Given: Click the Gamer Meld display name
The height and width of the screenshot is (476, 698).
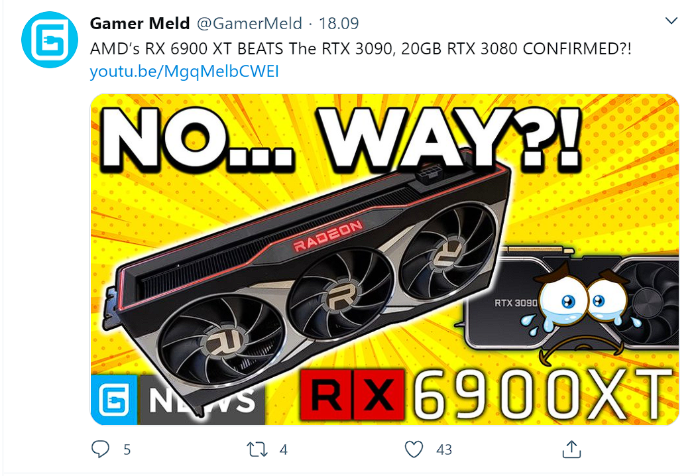Looking at the screenshot, I should [x=140, y=23].
